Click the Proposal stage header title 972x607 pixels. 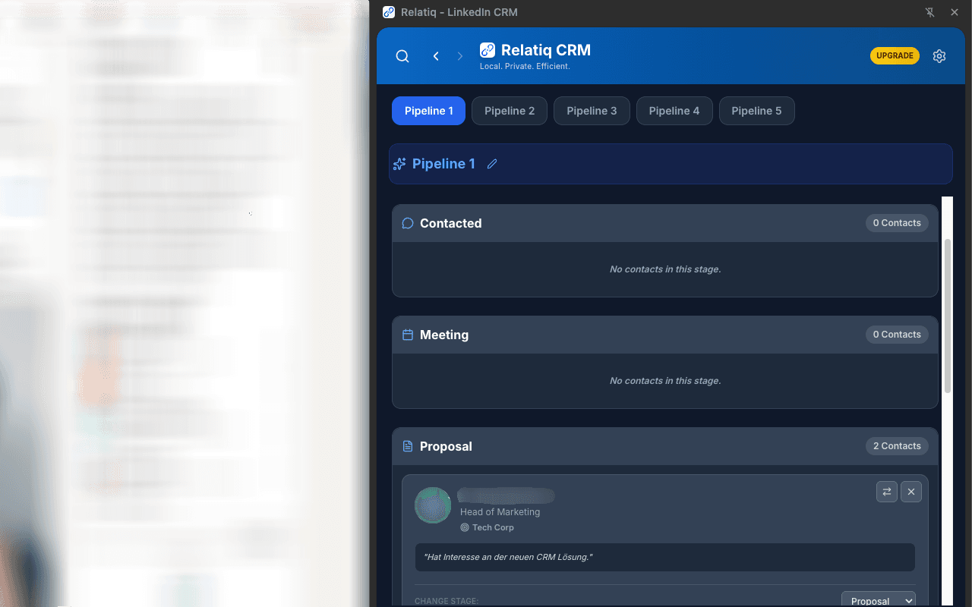(x=446, y=446)
